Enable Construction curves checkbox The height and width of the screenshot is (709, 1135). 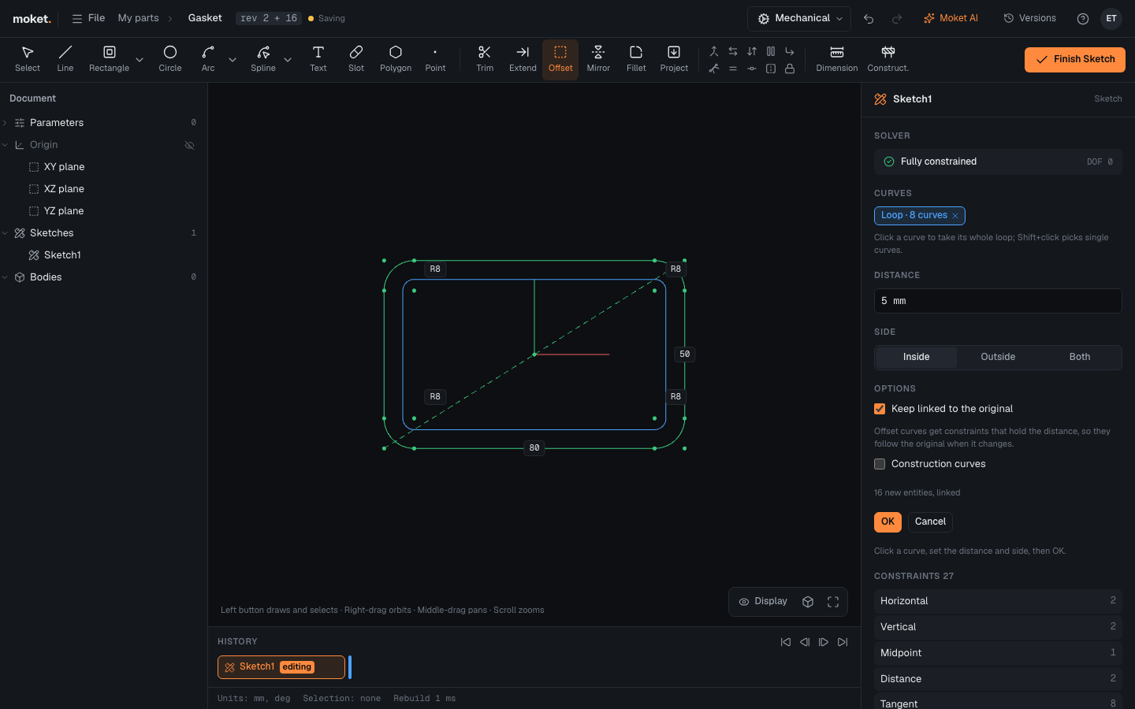(880, 464)
